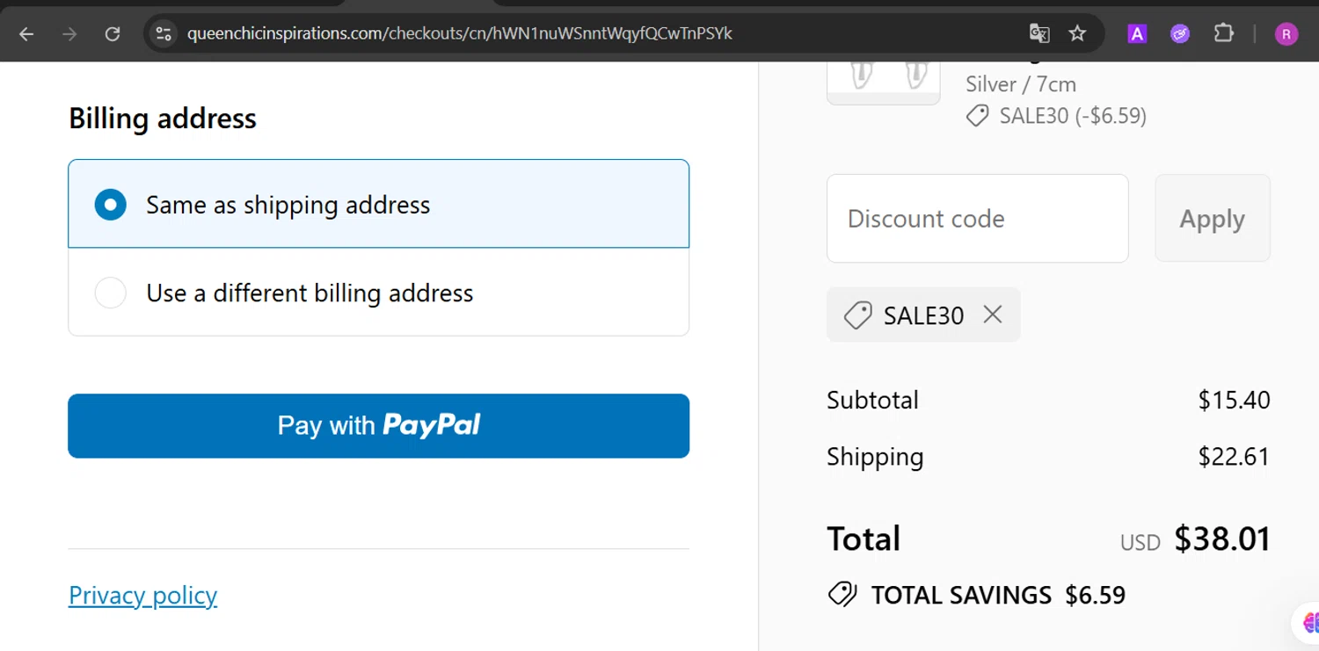Focus the Discount code field

pyautogui.click(x=977, y=219)
